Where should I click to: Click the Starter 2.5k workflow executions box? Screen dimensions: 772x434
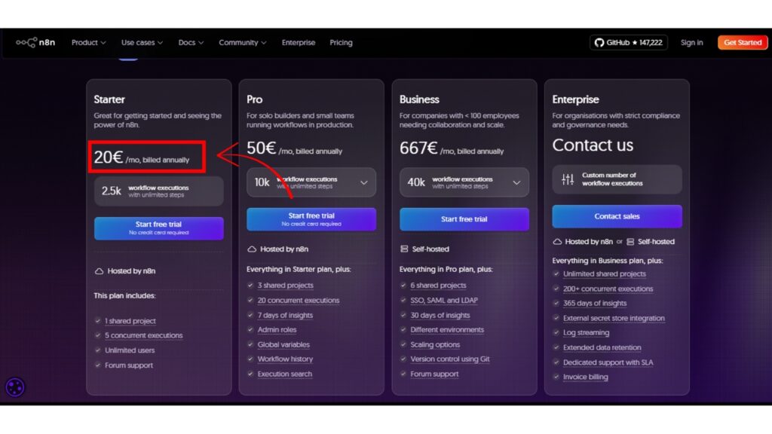click(x=158, y=191)
